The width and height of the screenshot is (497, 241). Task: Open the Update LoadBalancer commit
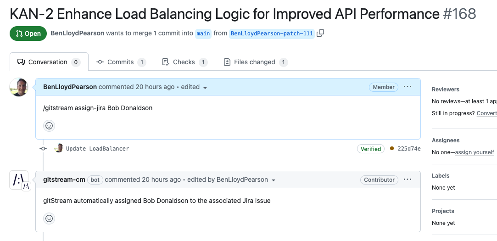[97, 149]
